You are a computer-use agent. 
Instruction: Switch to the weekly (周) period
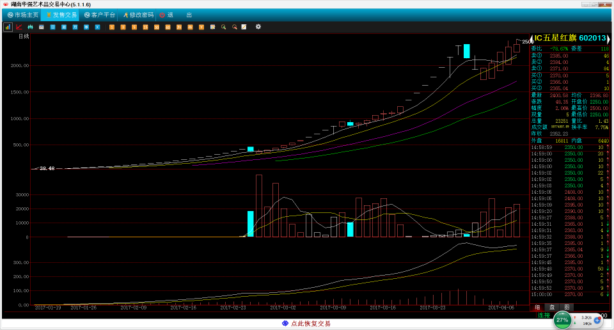pos(64,27)
